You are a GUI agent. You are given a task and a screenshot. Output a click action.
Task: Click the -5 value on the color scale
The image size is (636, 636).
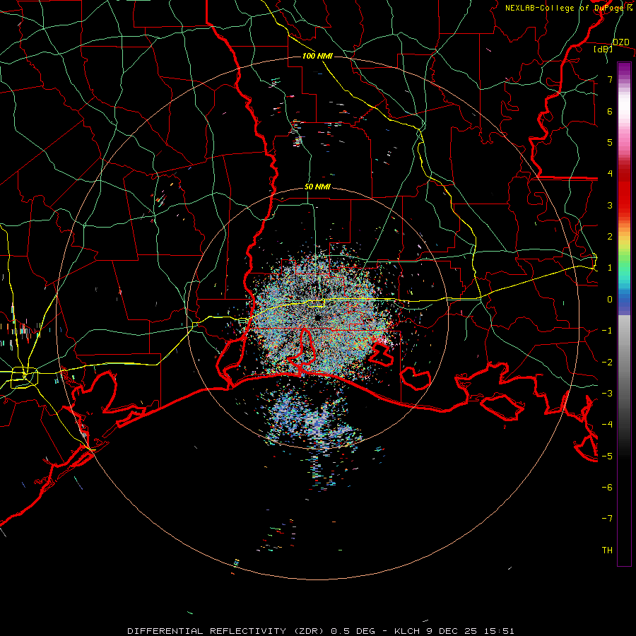pyautogui.click(x=607, y=457)
